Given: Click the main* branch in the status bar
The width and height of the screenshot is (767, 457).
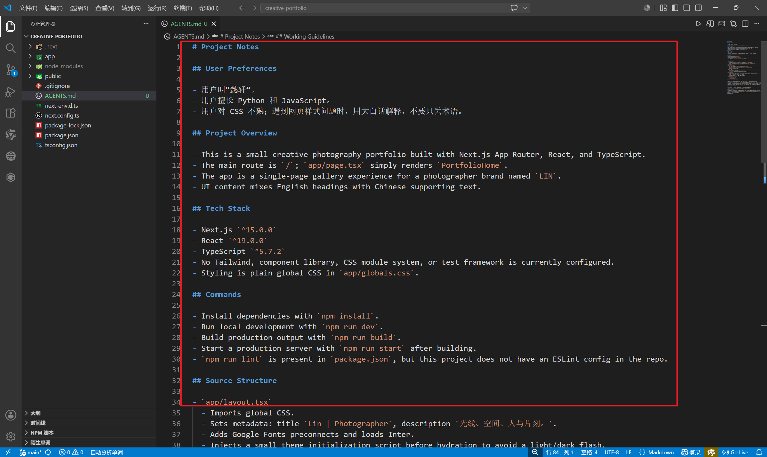Looking at the screenshot, I should (31, 452).
